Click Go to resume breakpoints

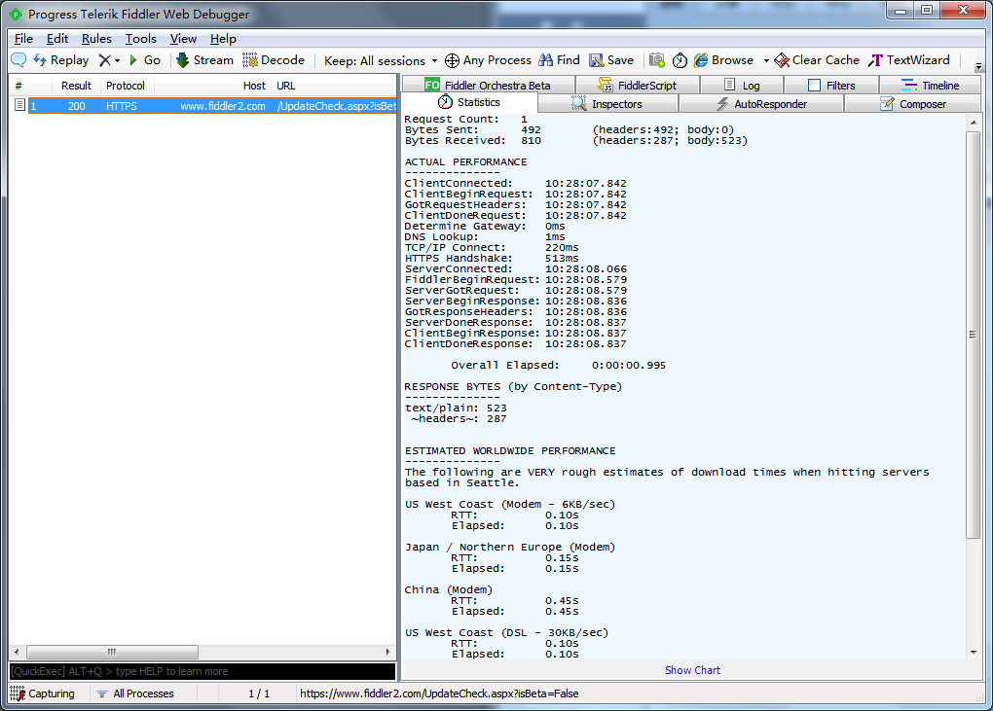(x=145, y=60)
